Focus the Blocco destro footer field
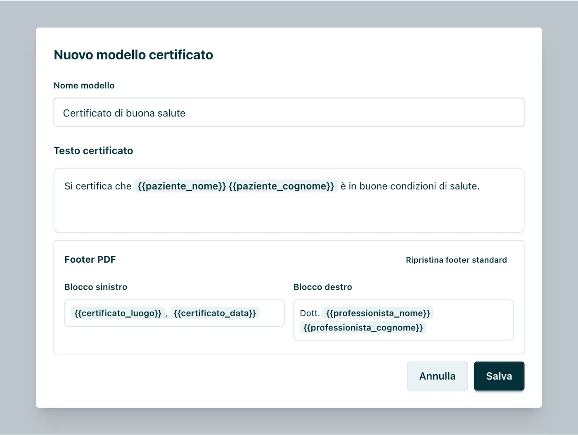Screen dimensions: 578x435 403,320
